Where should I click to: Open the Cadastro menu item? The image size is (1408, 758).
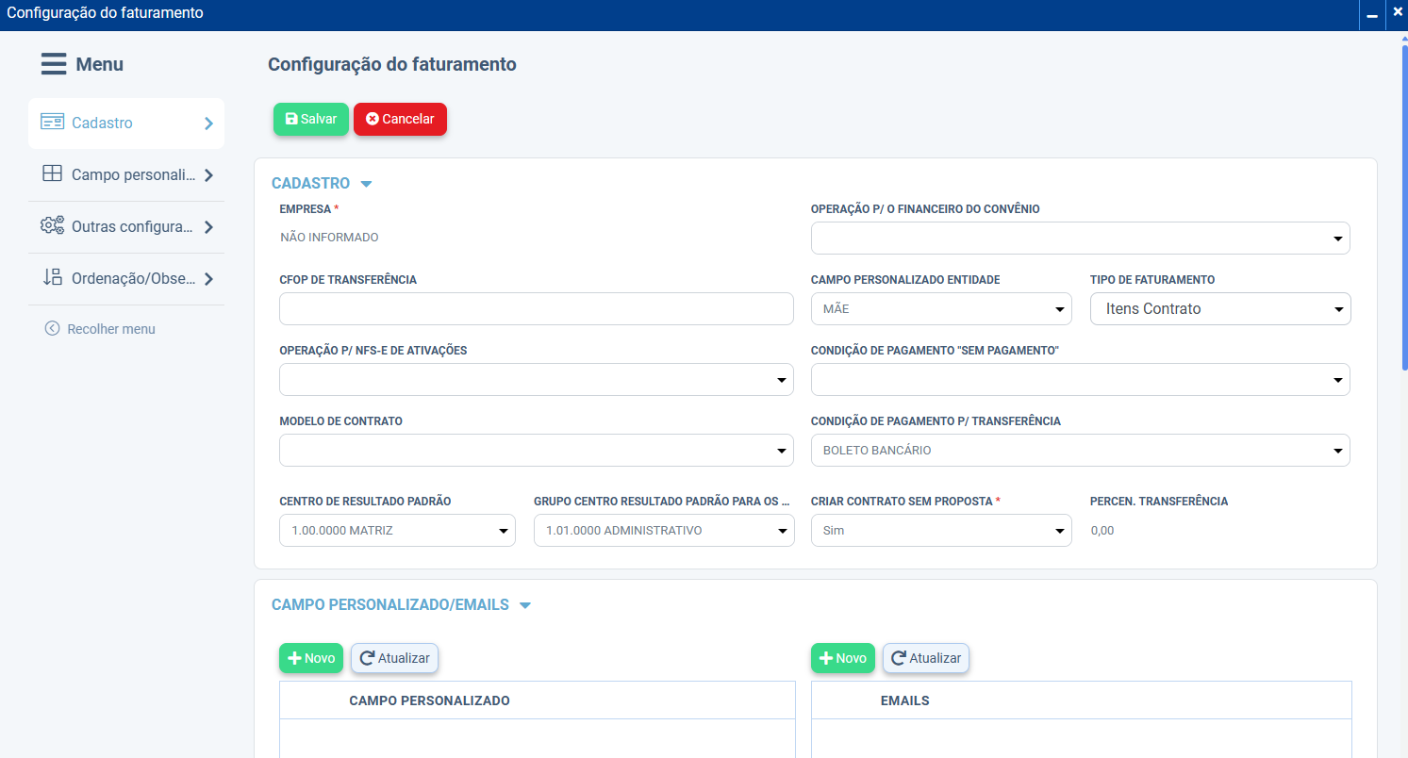(126, 124)
